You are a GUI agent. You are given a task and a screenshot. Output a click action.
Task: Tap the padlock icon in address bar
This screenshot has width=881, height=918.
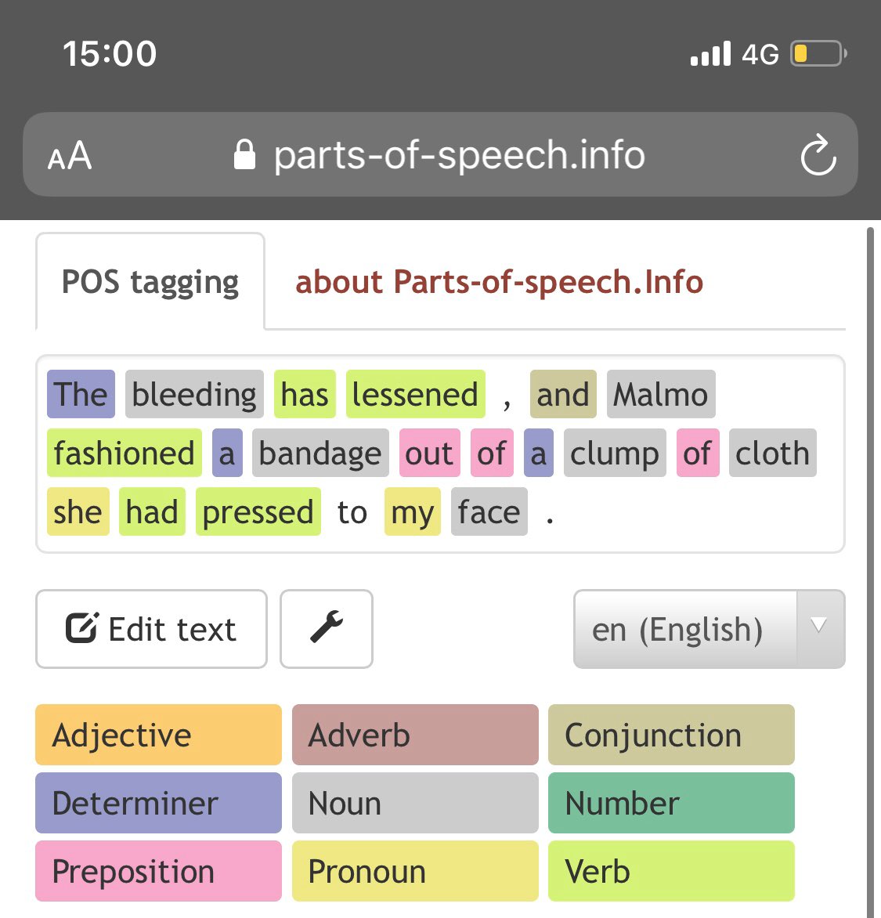(x=244, y=154)
